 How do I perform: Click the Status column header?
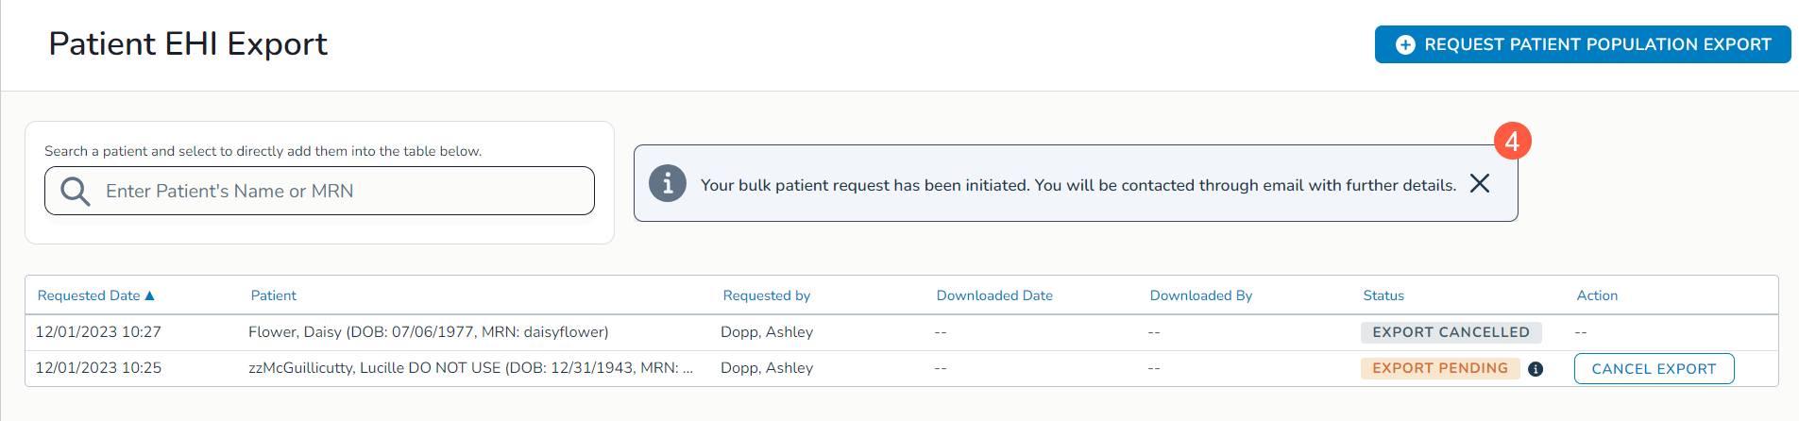pos(1383,295)
